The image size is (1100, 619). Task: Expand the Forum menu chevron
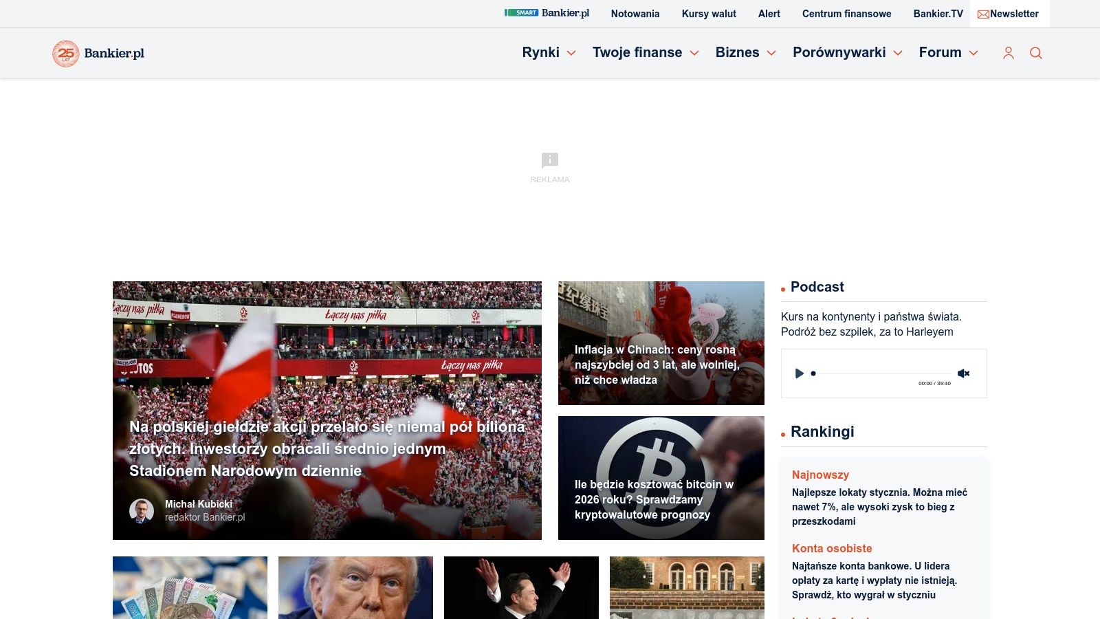click(x=973, y=53)
